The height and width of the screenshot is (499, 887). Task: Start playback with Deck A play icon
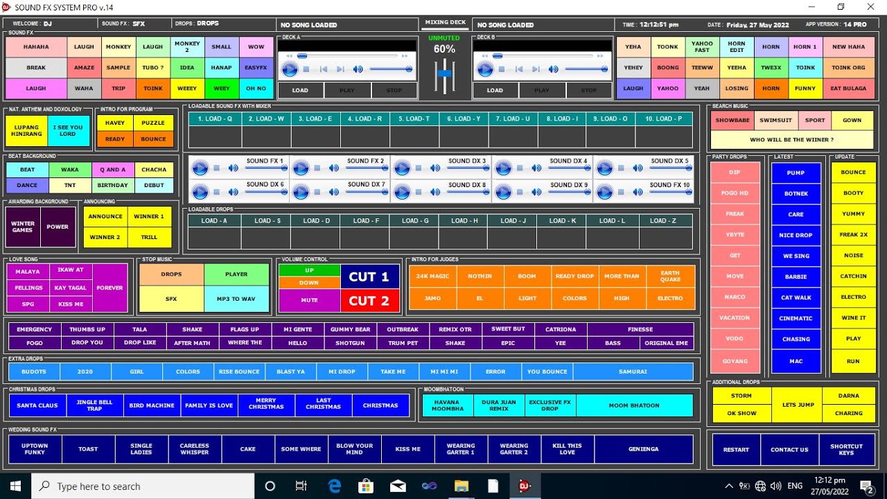coord(290,69)
